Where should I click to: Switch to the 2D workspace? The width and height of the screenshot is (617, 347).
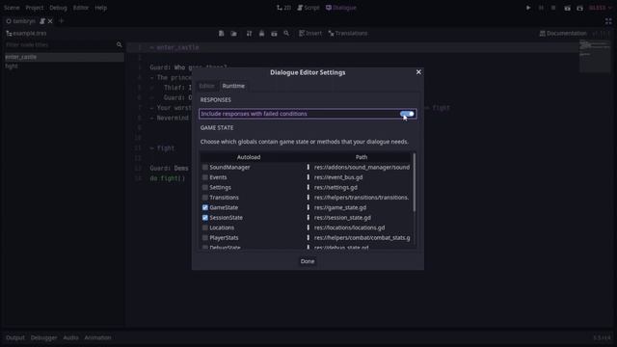[x=283, y=8]
